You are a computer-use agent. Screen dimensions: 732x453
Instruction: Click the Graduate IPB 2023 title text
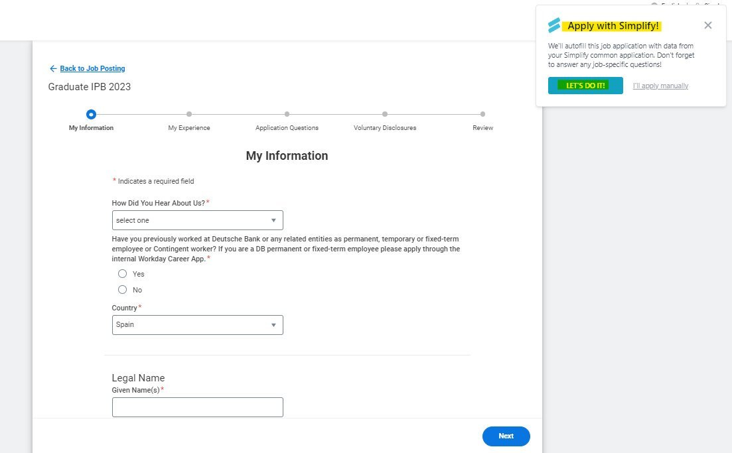click(x=90, y=87)
